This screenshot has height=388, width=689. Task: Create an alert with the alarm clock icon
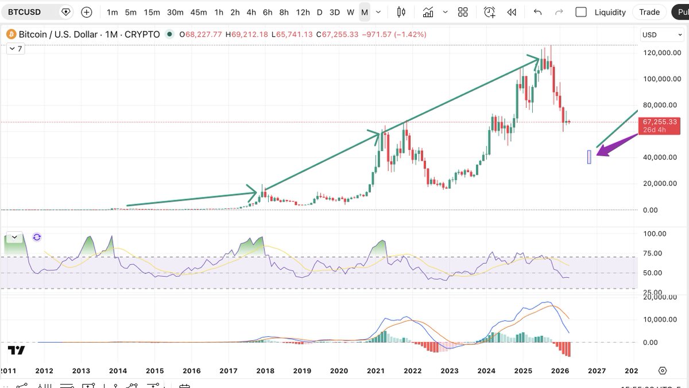(489, 11)
